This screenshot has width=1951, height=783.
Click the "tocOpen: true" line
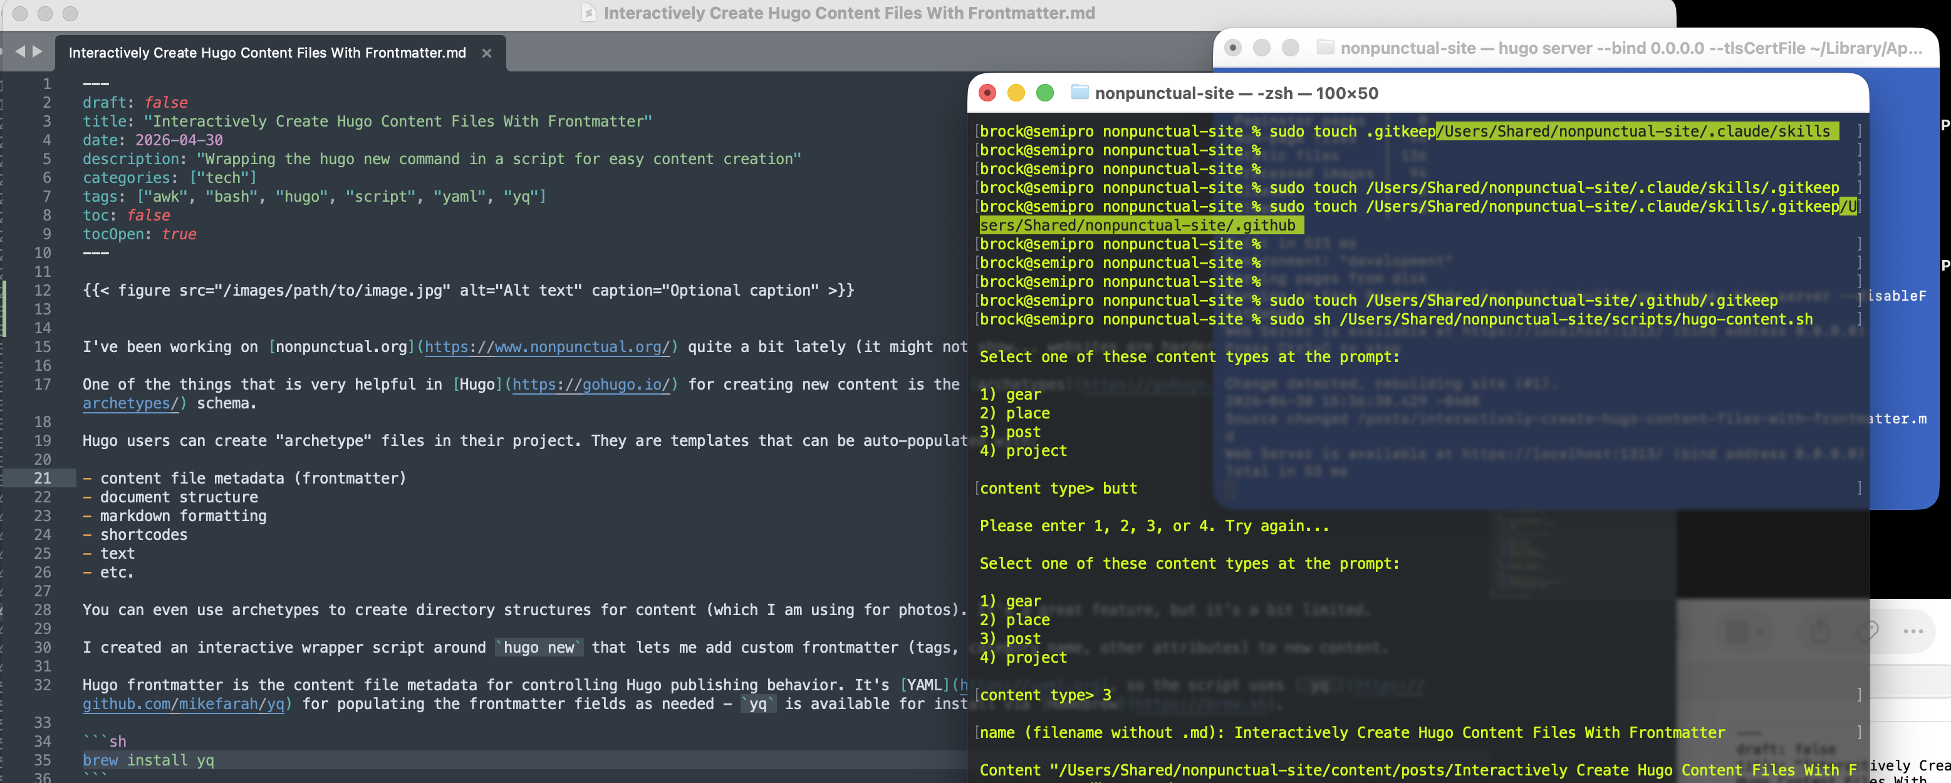(139, 235)
